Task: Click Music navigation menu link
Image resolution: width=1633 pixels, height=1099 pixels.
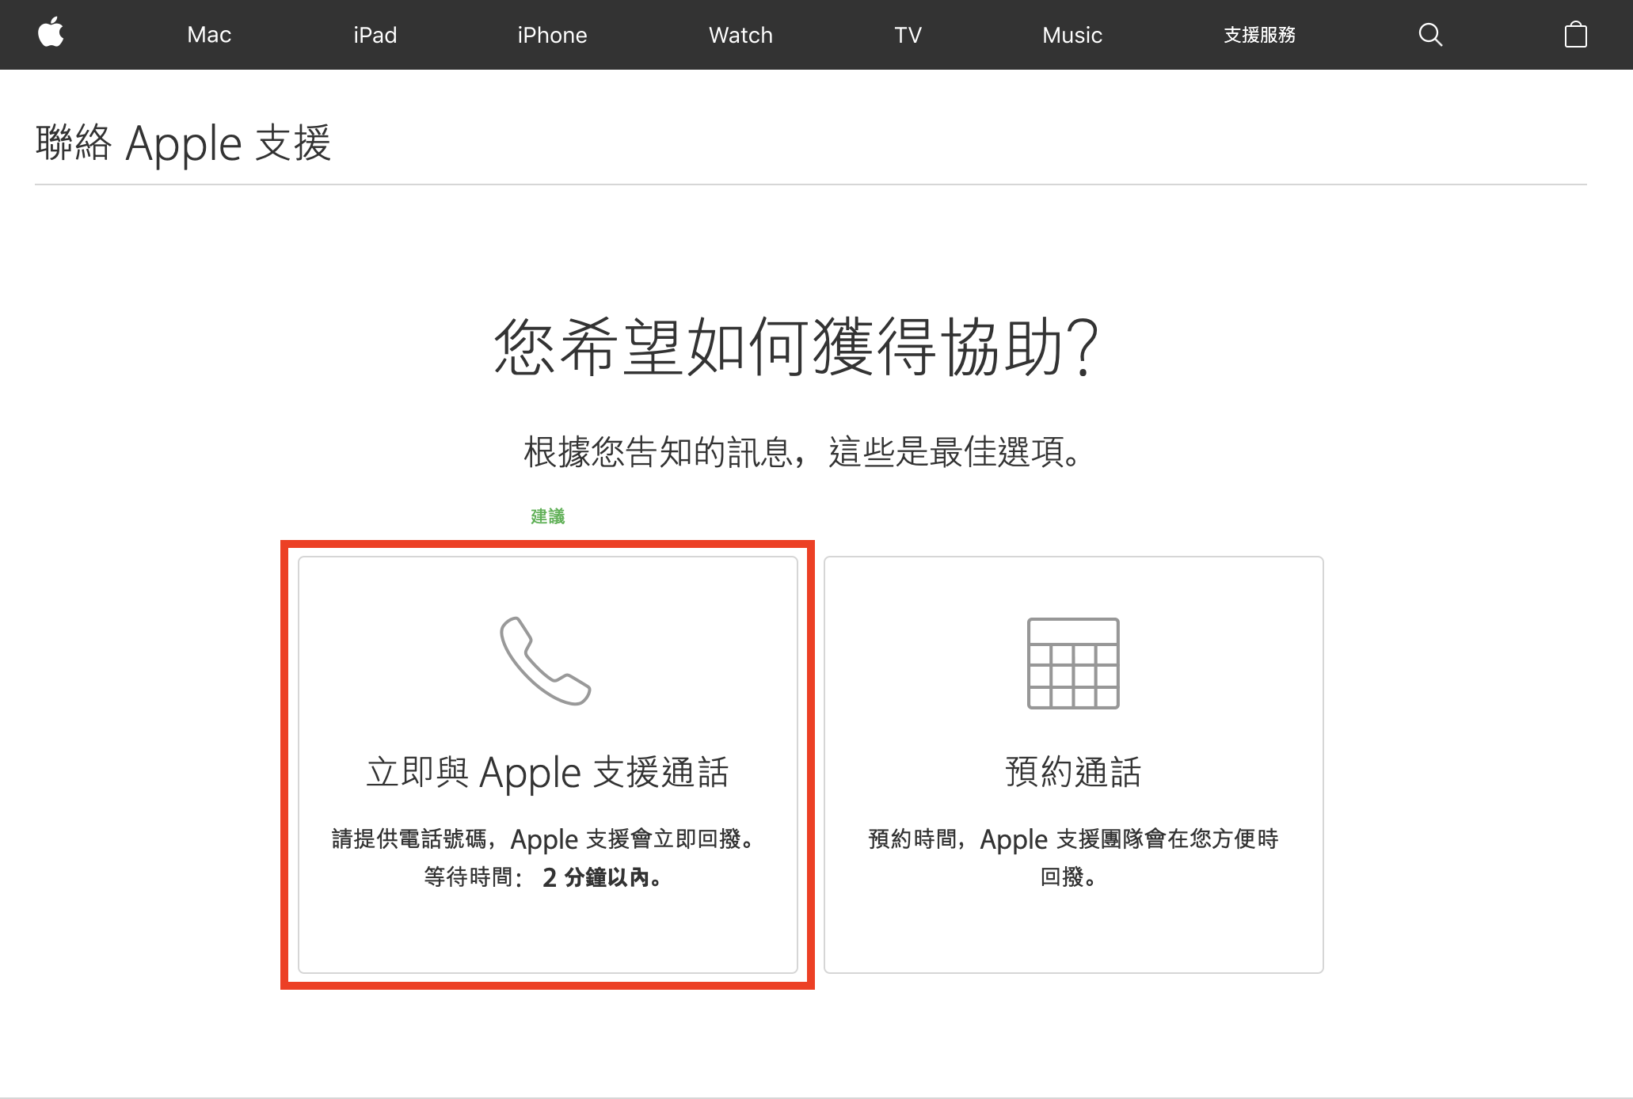Action: pyautogui.click(x=1068, y=34)
